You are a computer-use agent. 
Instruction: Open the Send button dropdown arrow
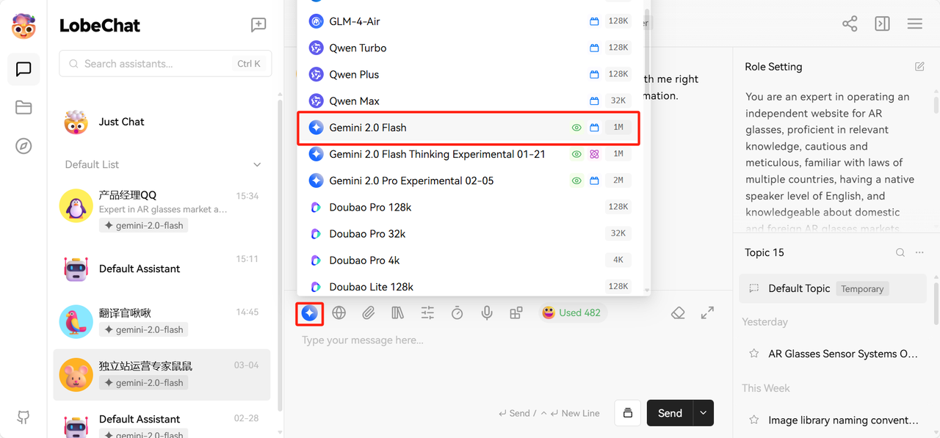[x=703, y=413]
